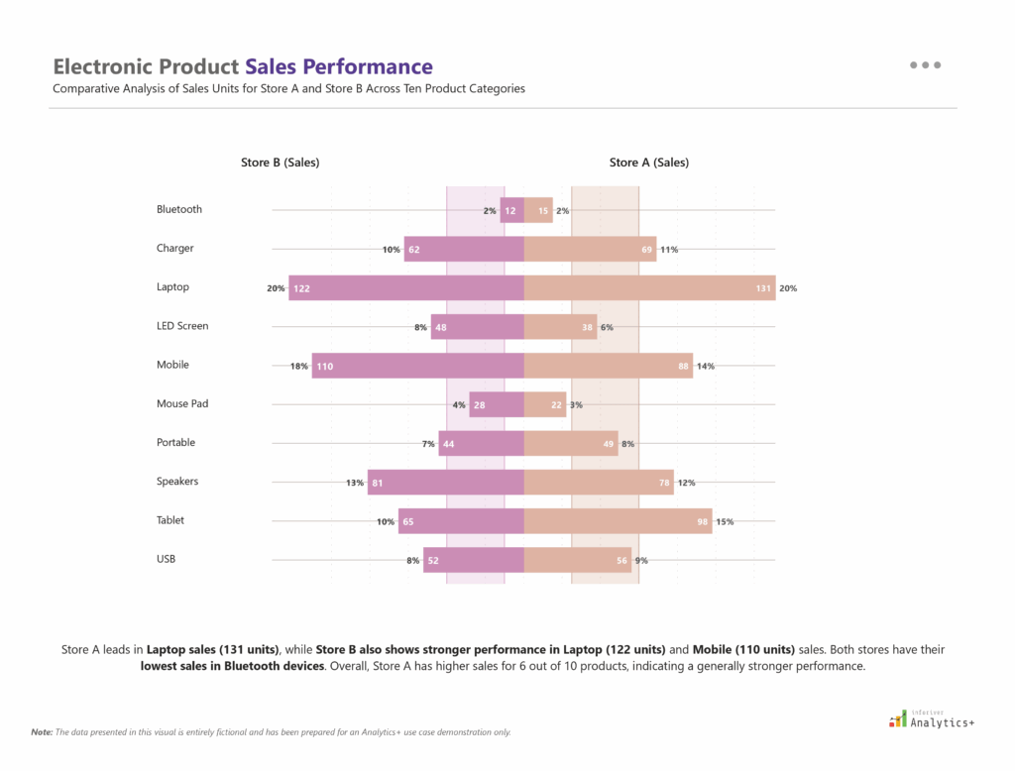Open the three-dot more options menu

tap(925, 65)
